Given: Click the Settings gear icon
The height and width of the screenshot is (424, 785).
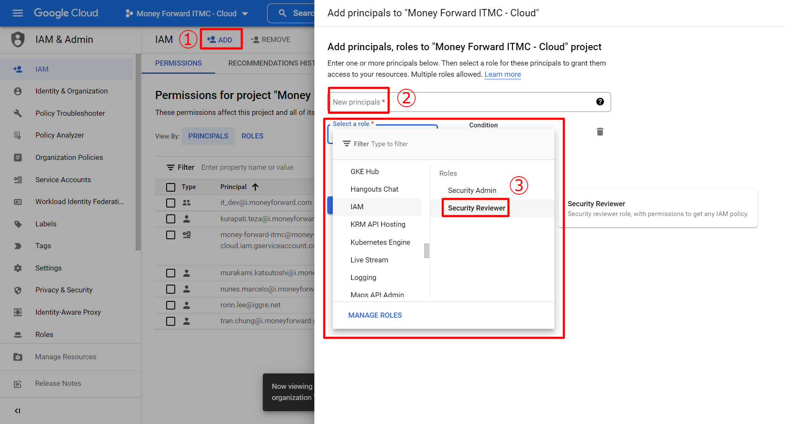Looking at the screenshot, I should (x=18, y=268).
